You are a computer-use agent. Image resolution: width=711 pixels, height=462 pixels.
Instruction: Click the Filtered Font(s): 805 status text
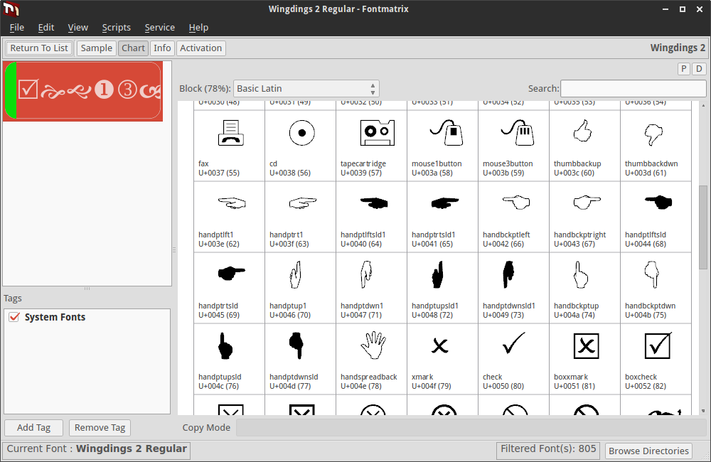coord(548,449)
